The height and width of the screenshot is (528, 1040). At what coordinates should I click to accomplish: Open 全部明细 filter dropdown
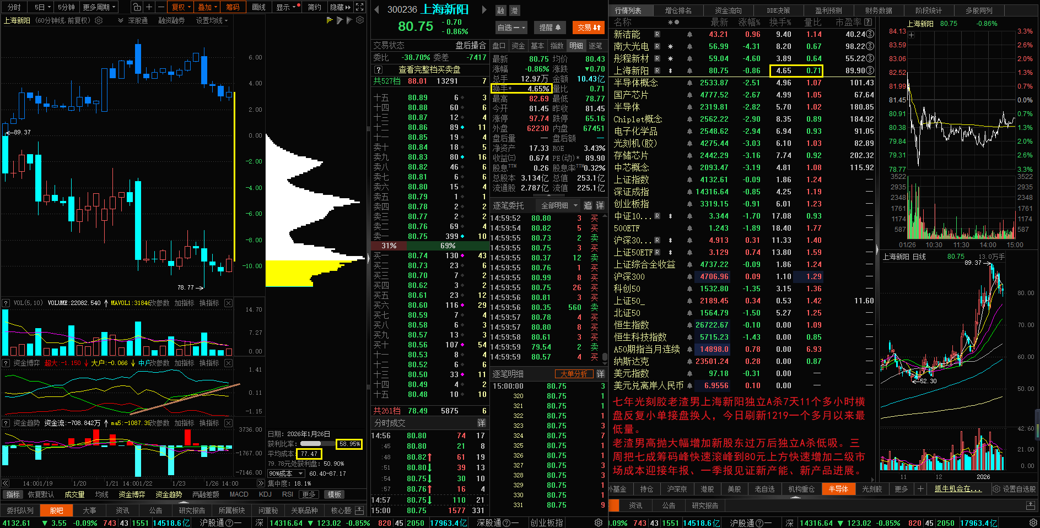tap(559, 205)
